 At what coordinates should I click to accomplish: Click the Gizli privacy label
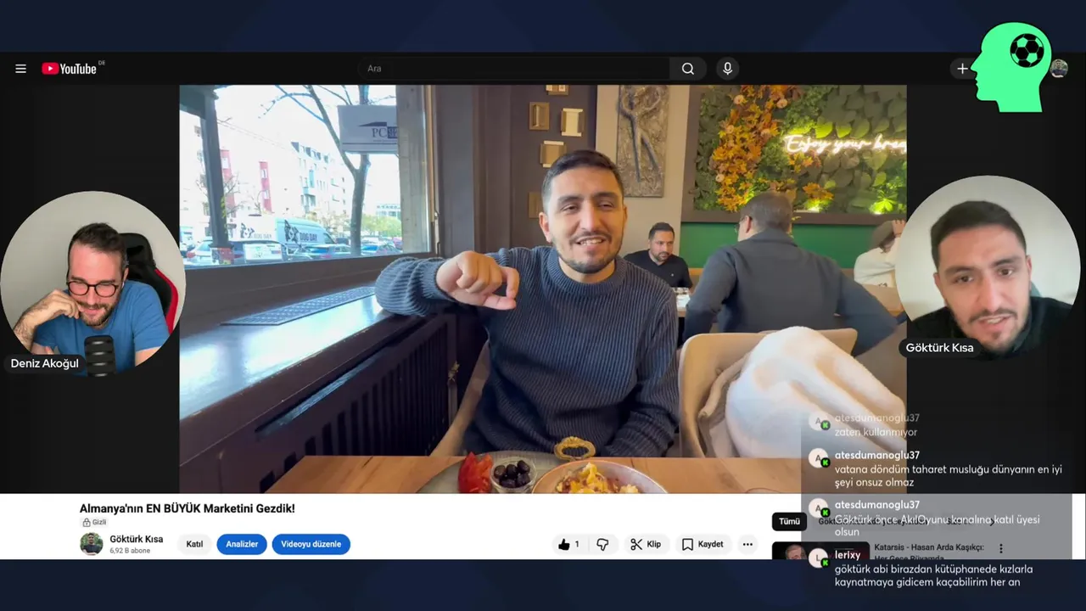[x=94, y=522]
